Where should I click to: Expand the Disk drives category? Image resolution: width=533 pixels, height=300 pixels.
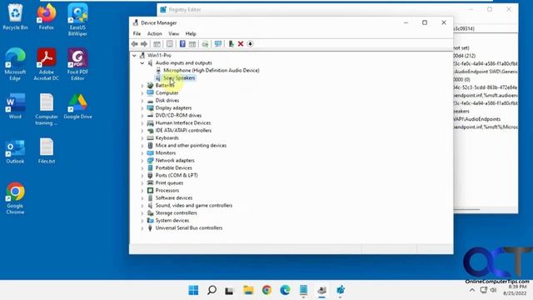(142, 100)
